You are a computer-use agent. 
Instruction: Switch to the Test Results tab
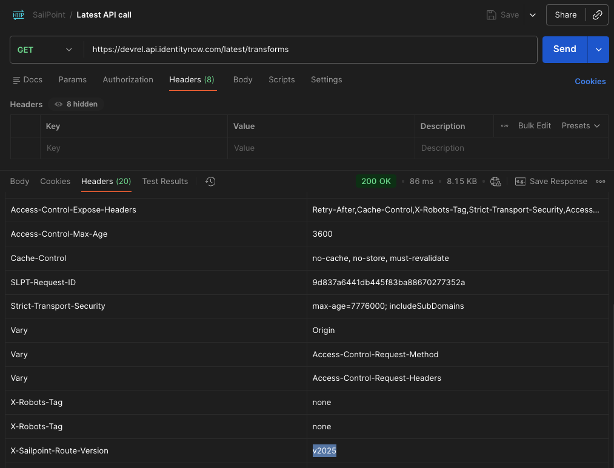[x=165, y=182]
